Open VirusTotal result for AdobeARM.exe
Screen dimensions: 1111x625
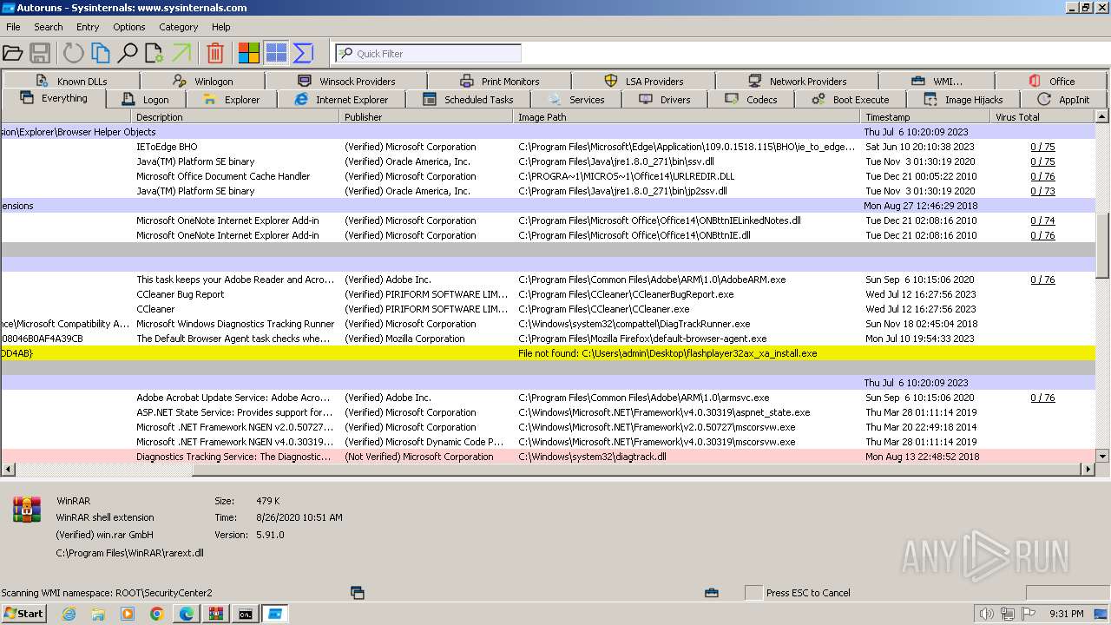(1042, 280)
